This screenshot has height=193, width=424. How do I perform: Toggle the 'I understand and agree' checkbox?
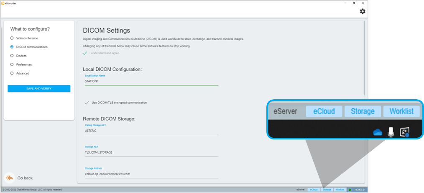point(85,53)
